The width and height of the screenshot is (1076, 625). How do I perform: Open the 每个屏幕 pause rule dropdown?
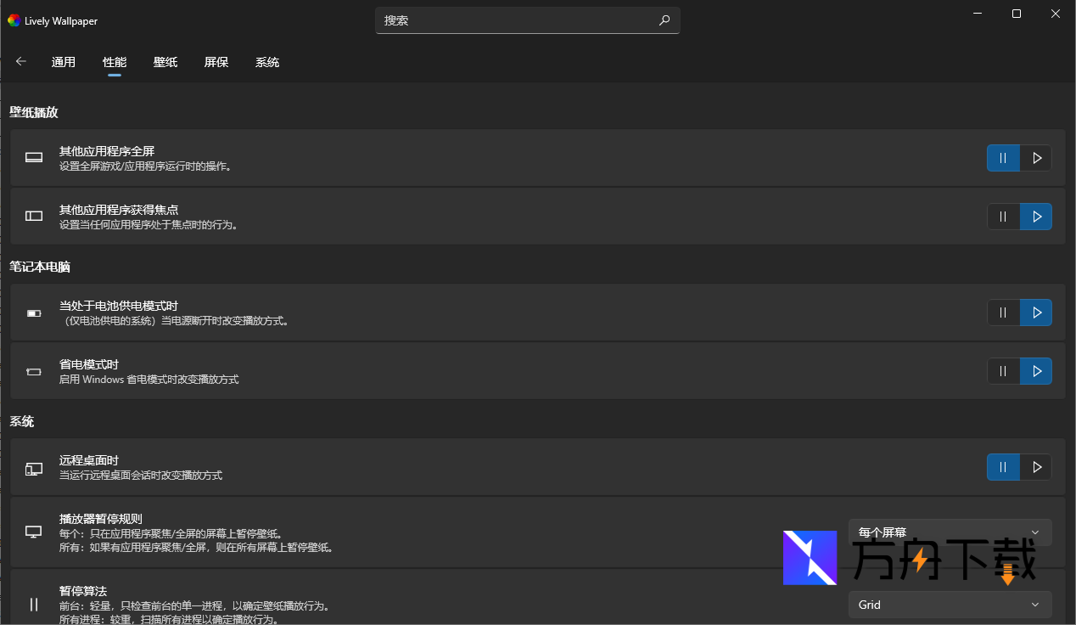pos(950,532)
